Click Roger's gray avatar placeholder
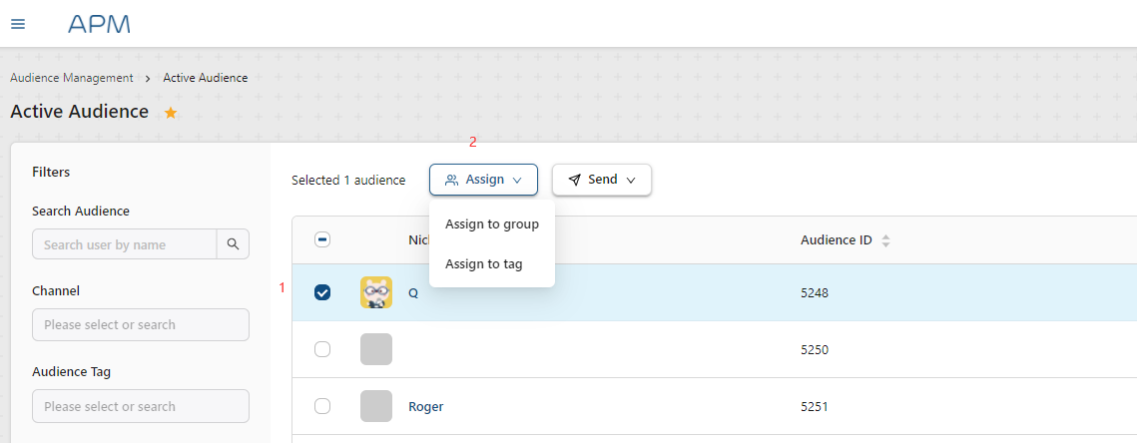Screen dimensions: 1137x443 [376, 406]
